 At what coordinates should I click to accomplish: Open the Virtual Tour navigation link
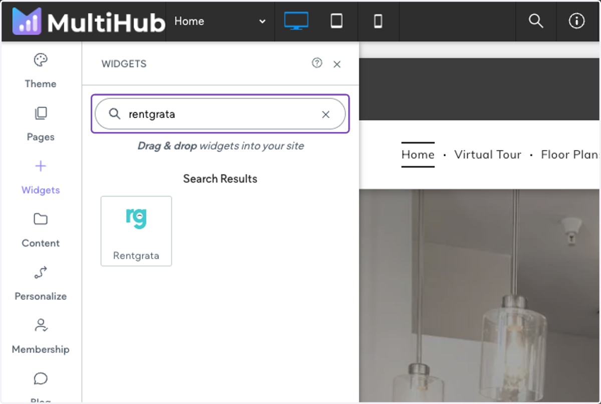[488, 154]
